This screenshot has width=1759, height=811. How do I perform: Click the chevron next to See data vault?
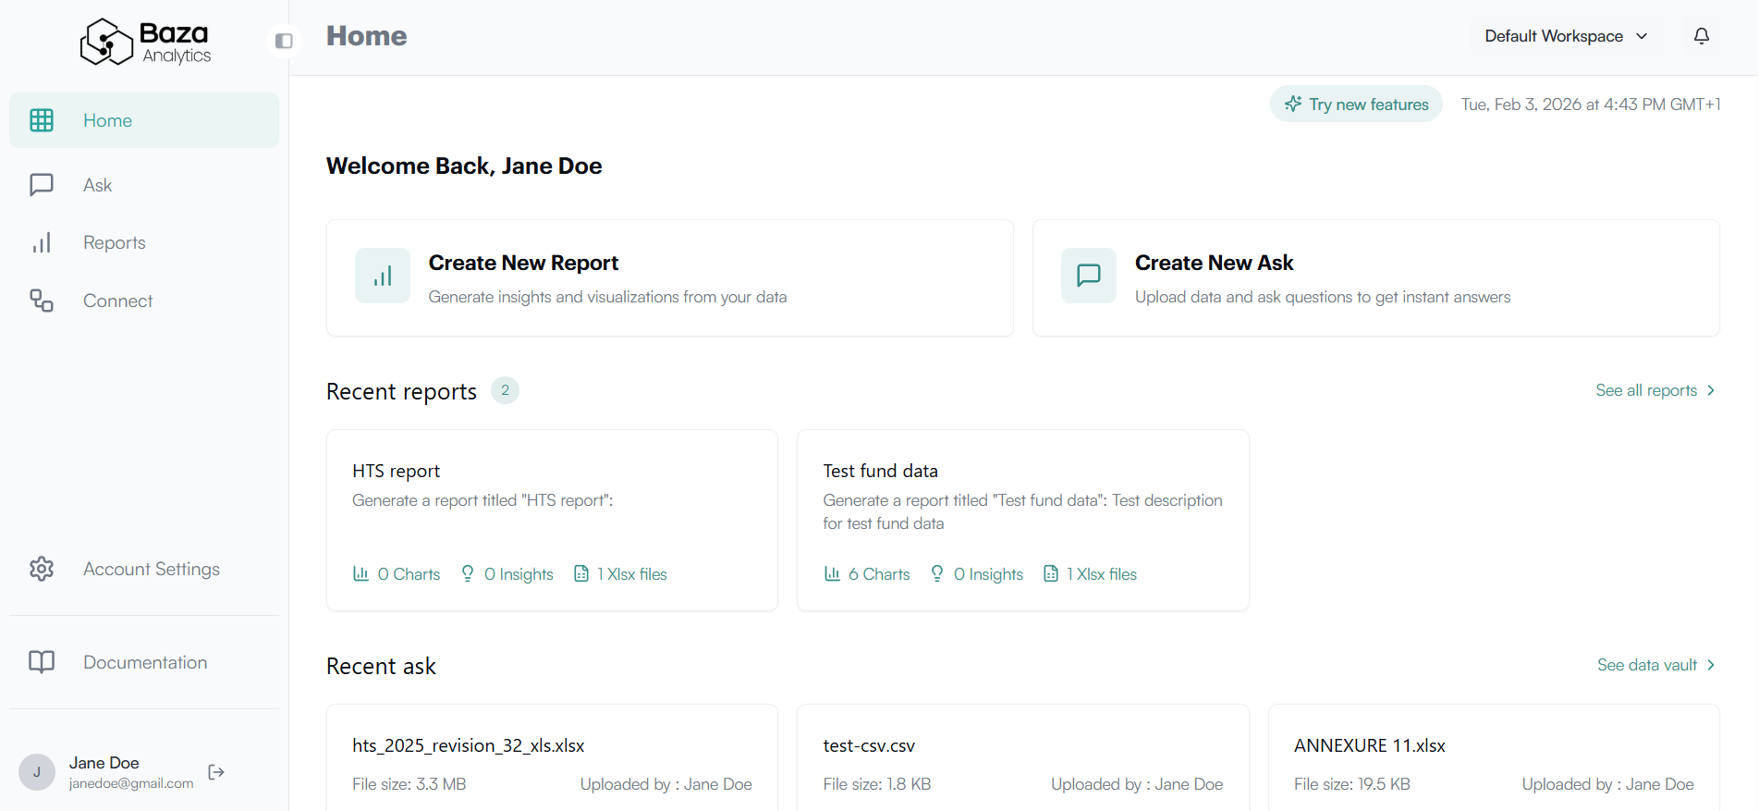(1711, 665)
